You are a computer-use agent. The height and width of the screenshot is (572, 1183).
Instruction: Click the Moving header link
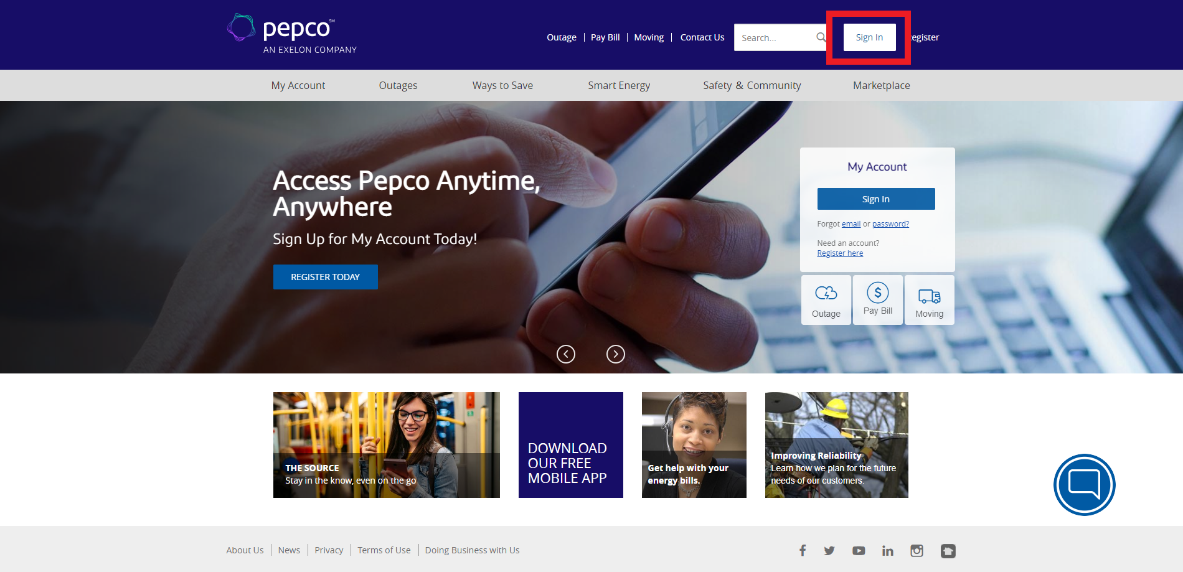649,37
